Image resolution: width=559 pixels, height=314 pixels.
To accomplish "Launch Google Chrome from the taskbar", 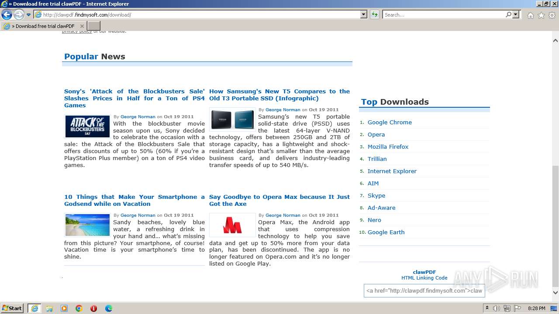I will coord(79,308).
